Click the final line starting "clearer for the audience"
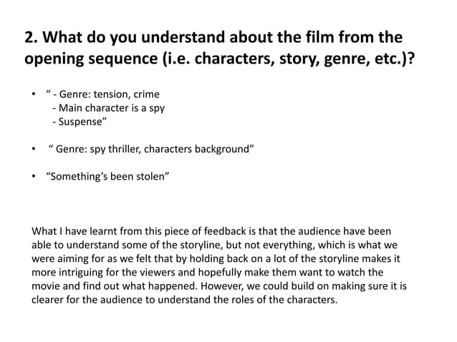 tap(183, 299)
